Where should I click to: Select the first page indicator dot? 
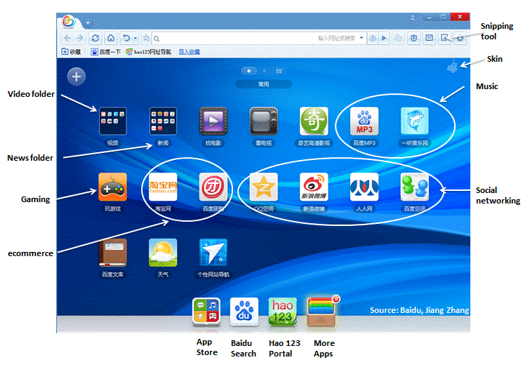click(249, 71)
